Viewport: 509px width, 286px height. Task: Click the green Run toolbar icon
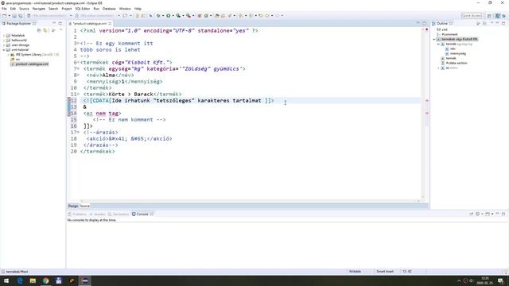[168, 16]
